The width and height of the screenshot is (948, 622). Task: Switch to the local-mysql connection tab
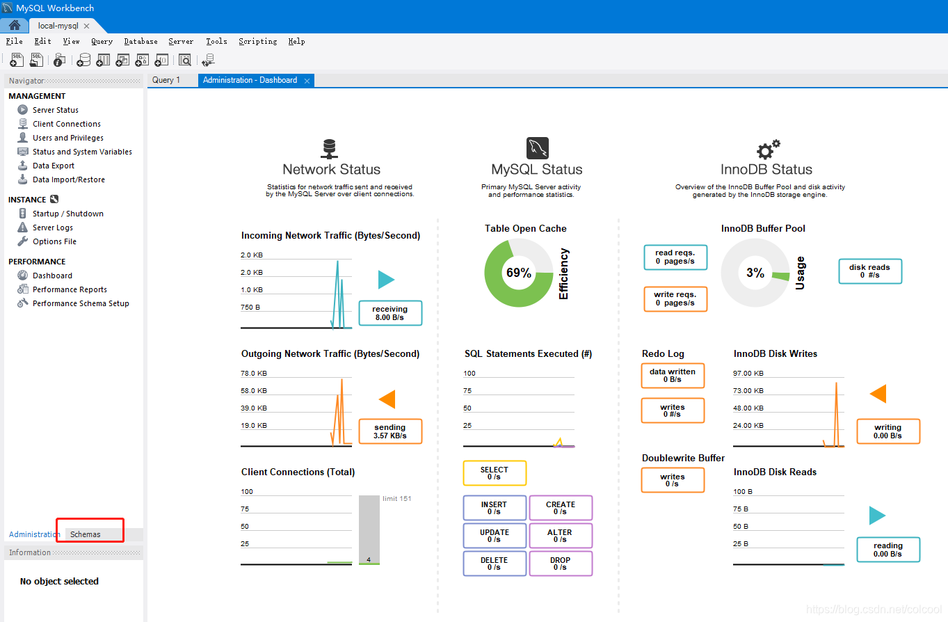tap(58, 26)
